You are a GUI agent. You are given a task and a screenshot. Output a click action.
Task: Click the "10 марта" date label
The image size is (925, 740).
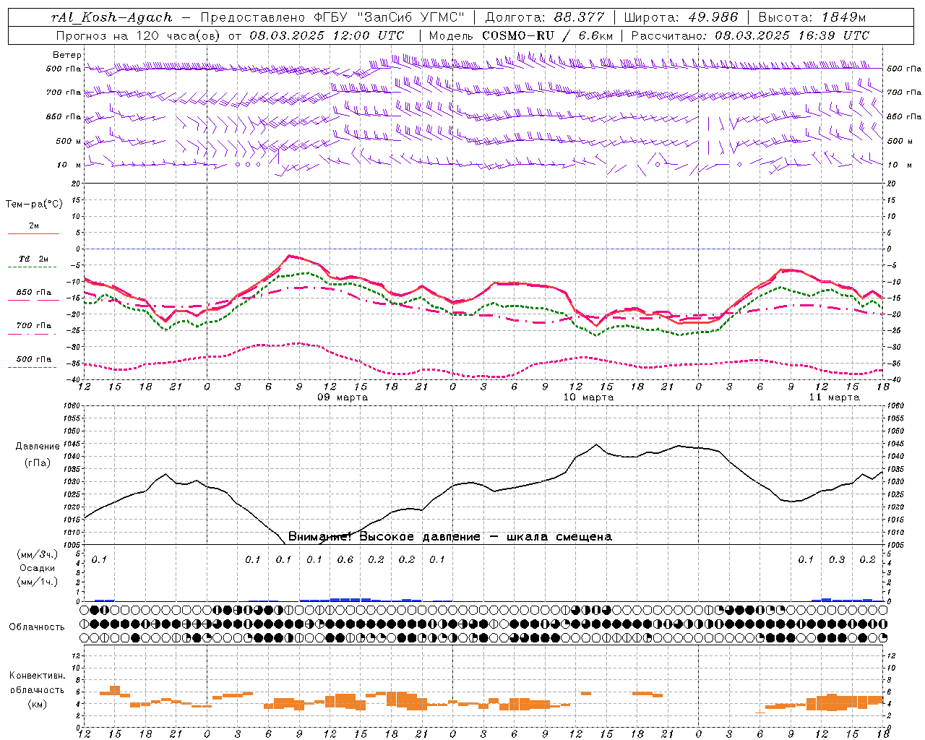click(x=588, y=397)
